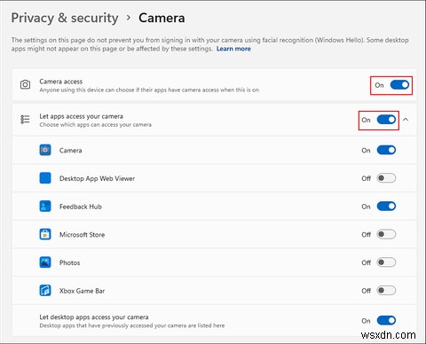Select the Photos label
The height and width of the screenshot is (344, 426).
pos(70,262)
